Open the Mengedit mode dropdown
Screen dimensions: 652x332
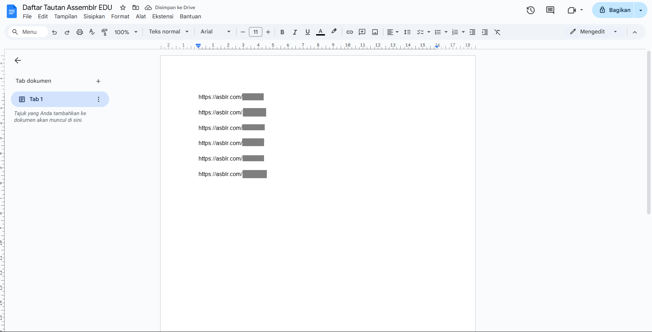pyautogui.click(x=594, y=32)
